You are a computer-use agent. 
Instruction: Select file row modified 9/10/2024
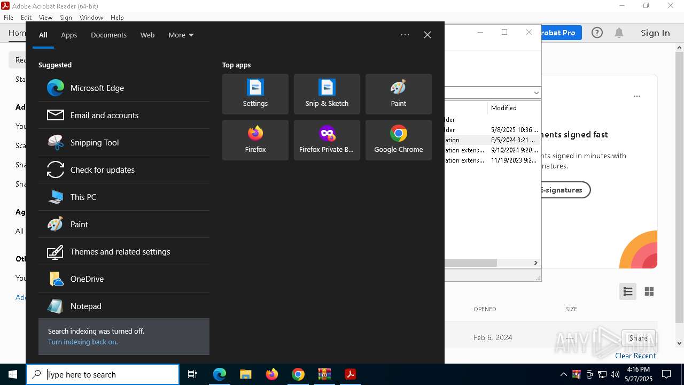click(493, 150)
